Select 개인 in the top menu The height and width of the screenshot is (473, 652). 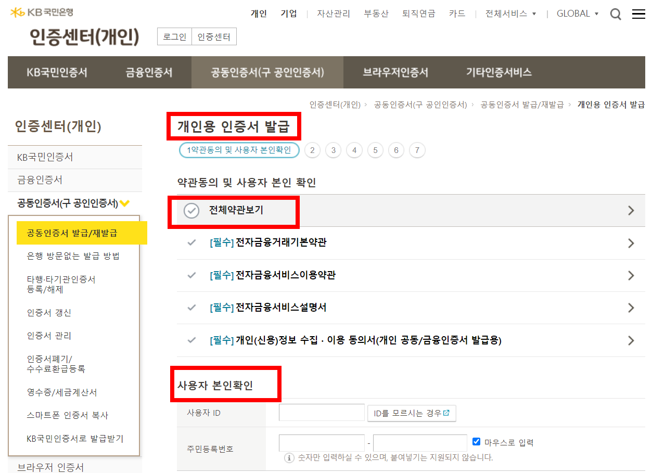259,14
